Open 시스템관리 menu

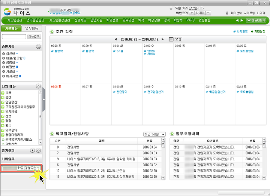(15, 20)
